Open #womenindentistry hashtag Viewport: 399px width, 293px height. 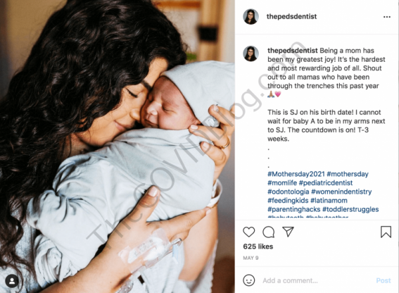(x=342, y=192)
